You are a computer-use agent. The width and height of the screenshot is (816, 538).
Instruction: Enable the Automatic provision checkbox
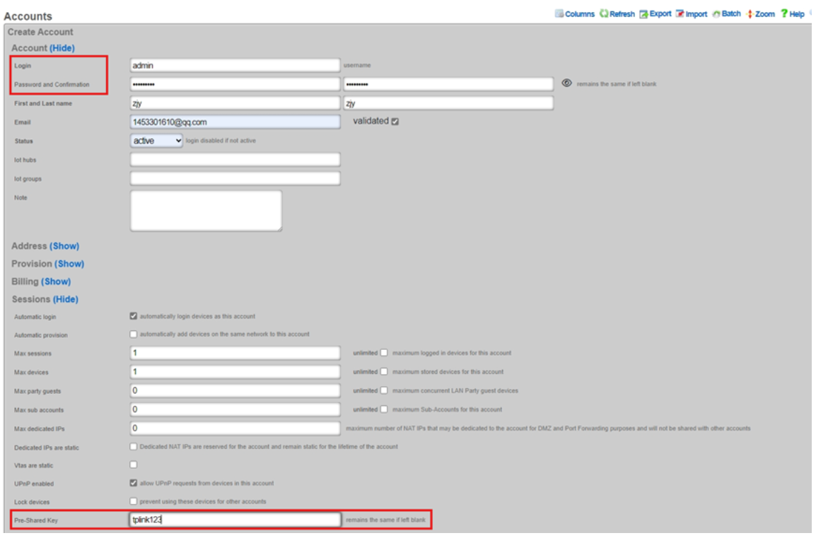tap(134, 334)
